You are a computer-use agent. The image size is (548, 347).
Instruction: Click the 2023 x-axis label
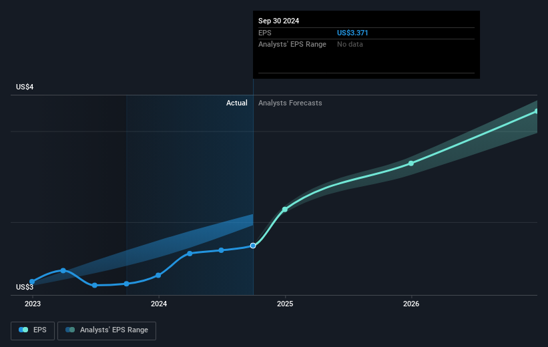tap(33, 304)
